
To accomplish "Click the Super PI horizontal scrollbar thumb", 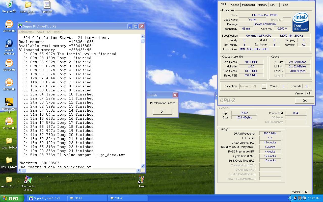I will point(24,170).
